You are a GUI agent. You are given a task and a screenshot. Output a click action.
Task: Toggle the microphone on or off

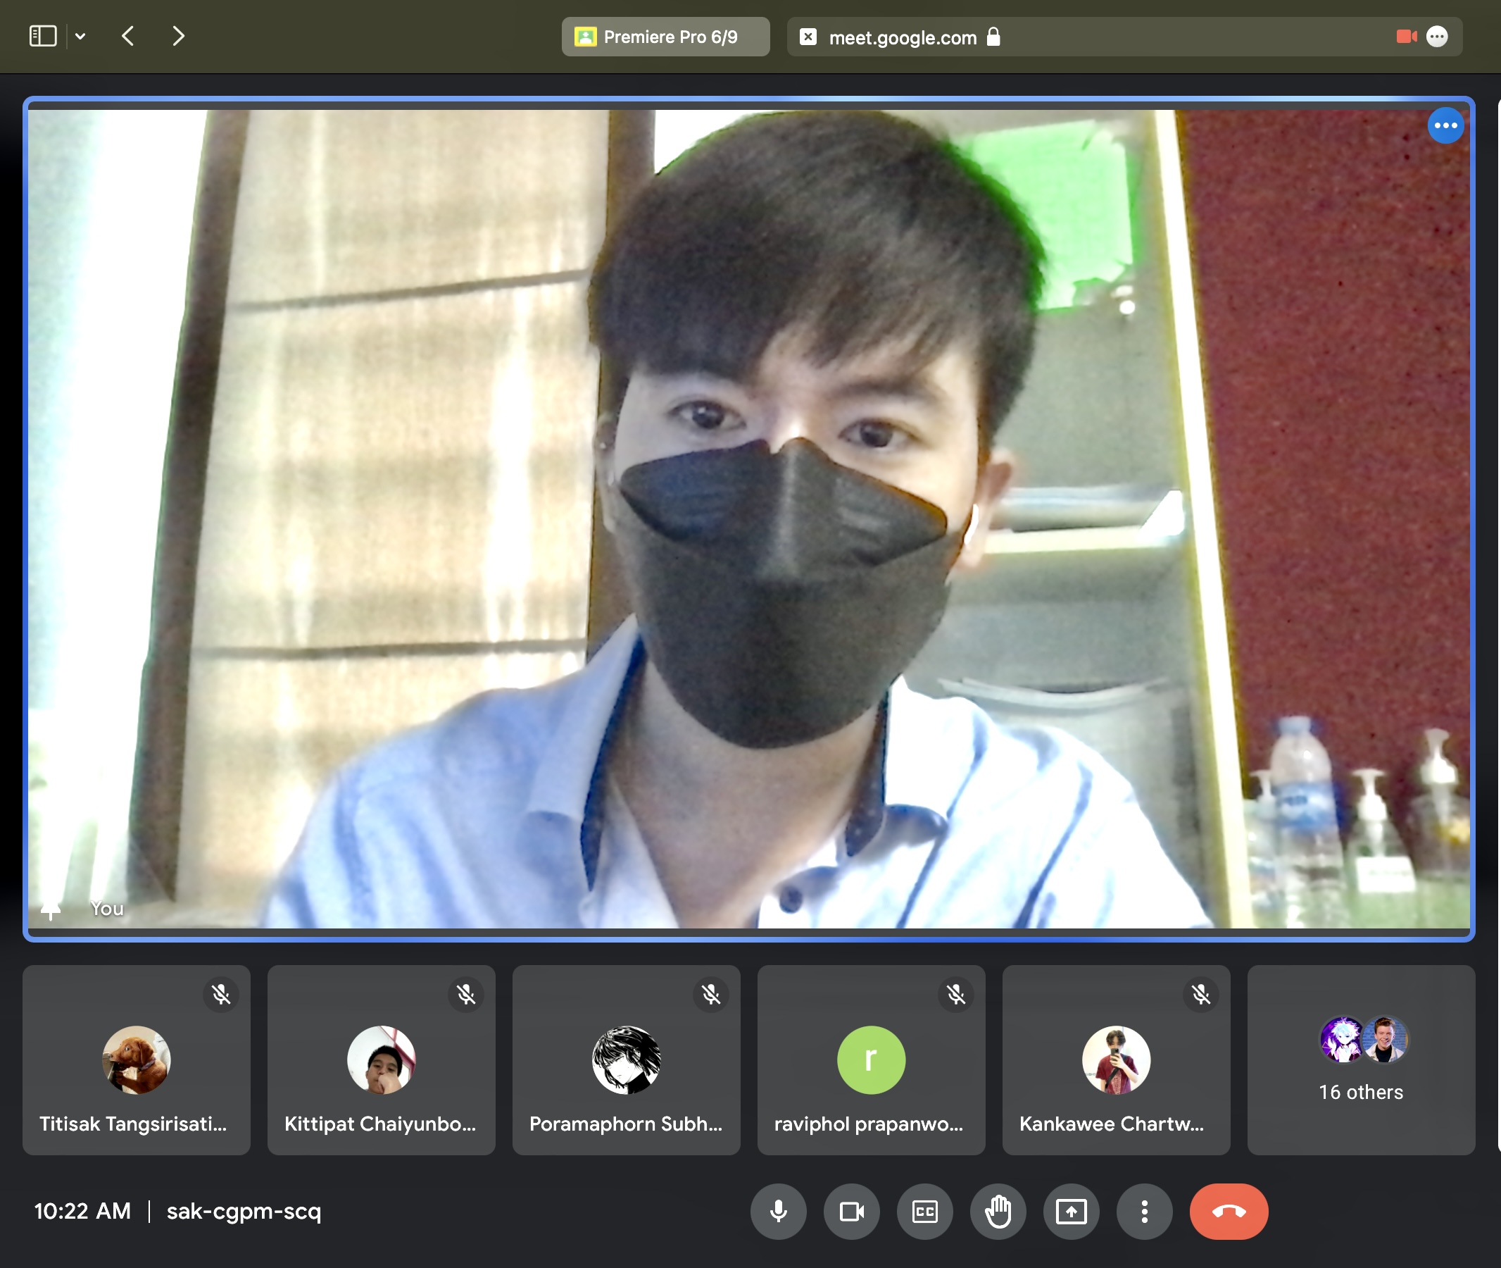(778, 1211)
